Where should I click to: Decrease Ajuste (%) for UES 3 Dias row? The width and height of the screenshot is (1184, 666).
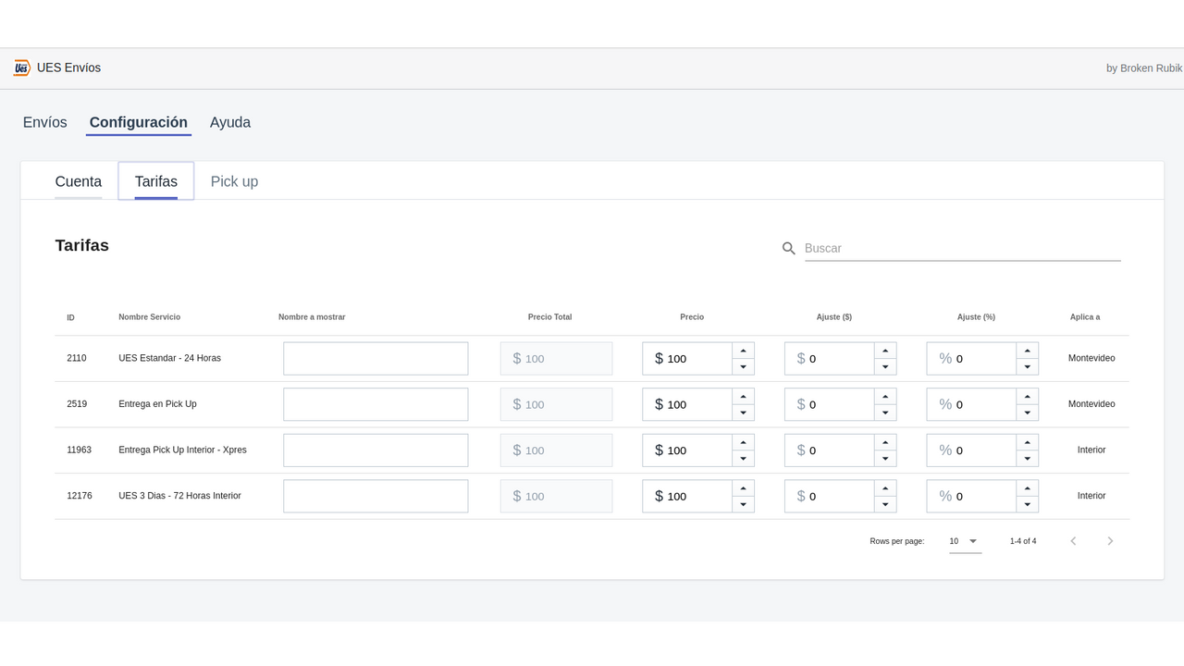point(1028,504)
